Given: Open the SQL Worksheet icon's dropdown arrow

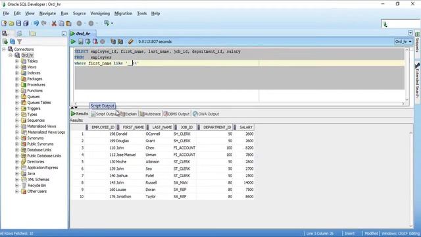Looking at the screenshot, I should click(112, 24).
